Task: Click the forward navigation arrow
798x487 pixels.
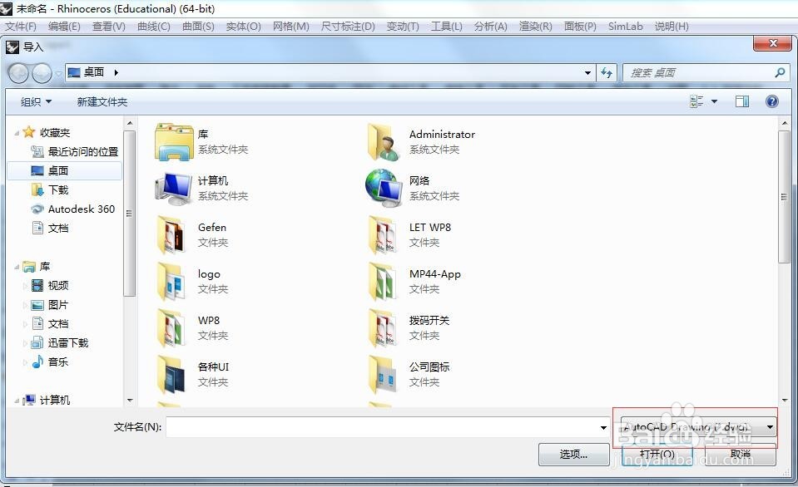Action: [42, 73]
